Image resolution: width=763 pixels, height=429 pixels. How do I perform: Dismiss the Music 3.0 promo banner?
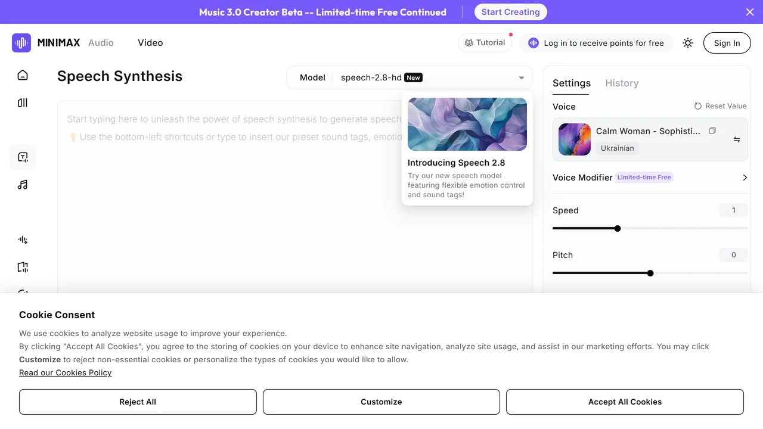coord(750,12)
